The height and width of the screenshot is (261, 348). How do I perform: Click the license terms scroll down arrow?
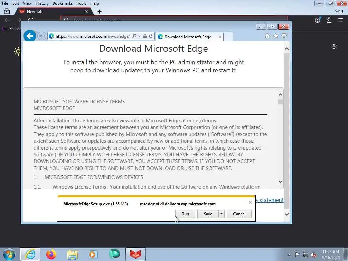click(280, 181)
